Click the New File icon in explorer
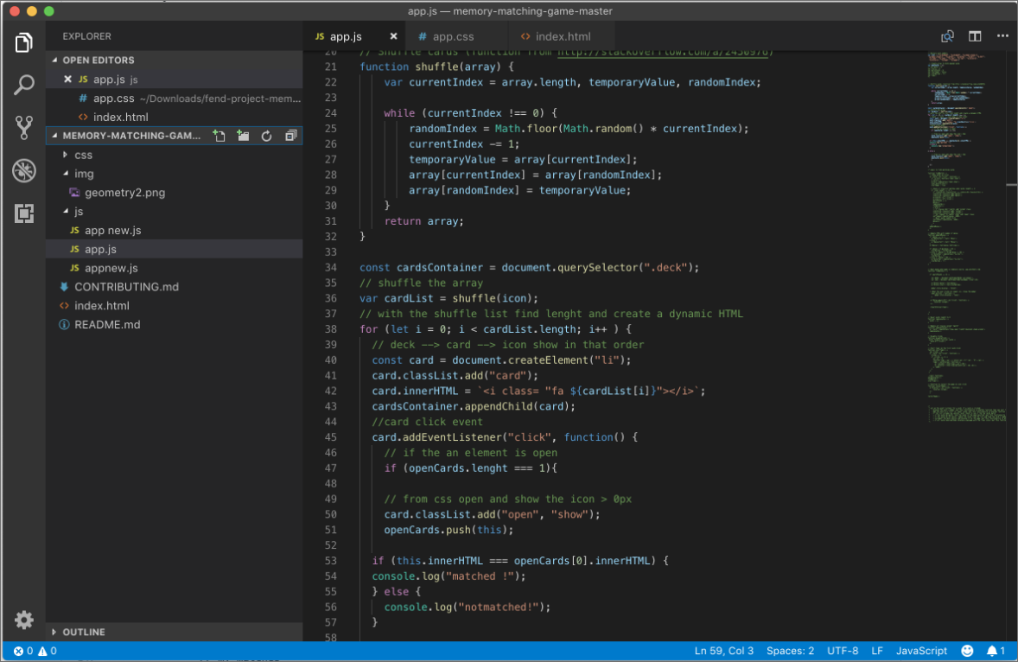Image resolution: width=1018 pixels, height=662 pixels. tap(220, 136)
